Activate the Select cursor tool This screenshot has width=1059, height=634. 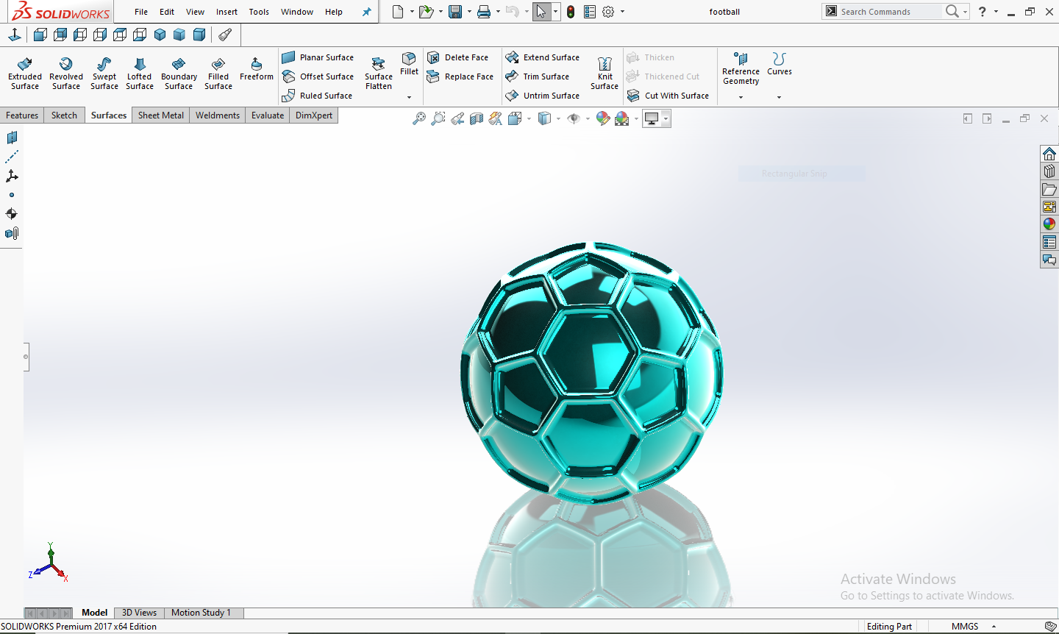click(x=541, y=12)
